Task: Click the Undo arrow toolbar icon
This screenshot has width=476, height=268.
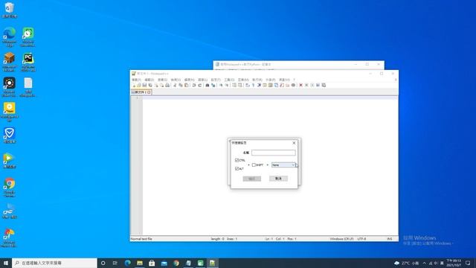Action: pos(193,86)
